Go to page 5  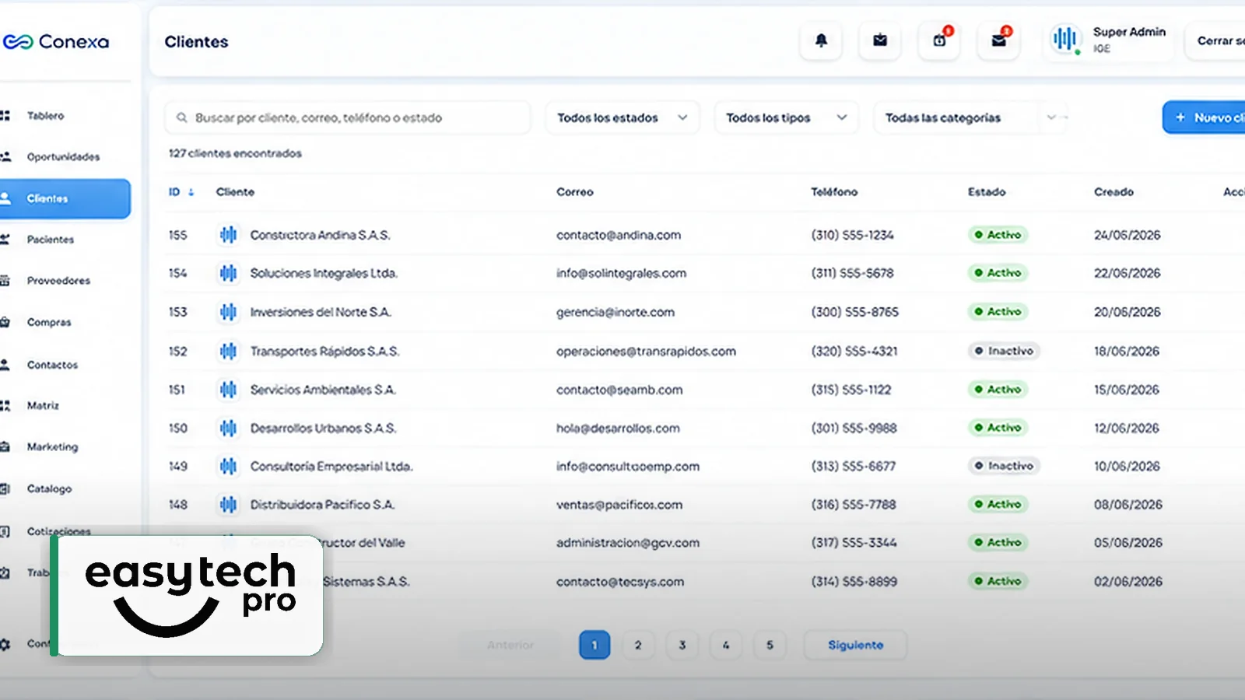point(770,645)
